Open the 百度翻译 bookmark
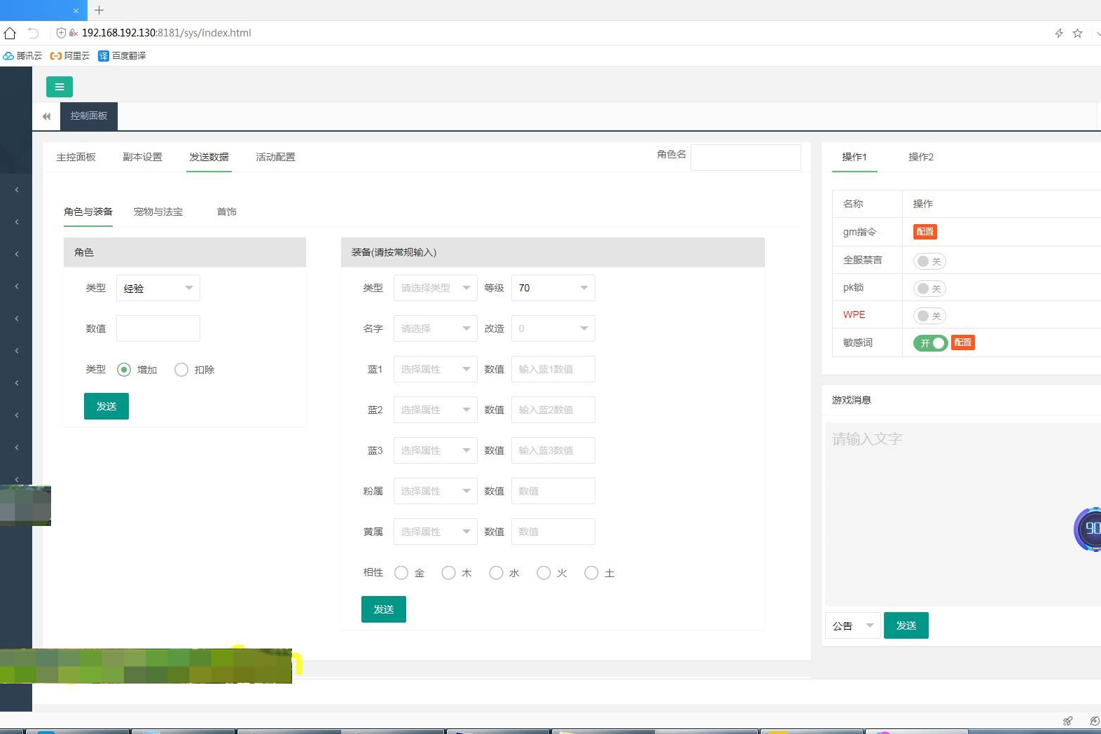 click(122, 56)
